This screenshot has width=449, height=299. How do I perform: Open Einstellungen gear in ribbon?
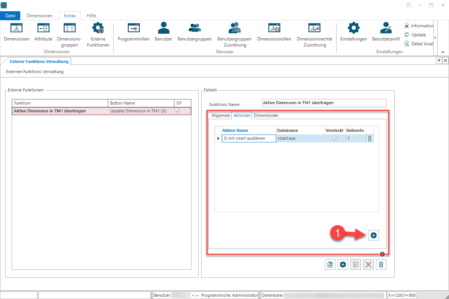pos(353,32)
